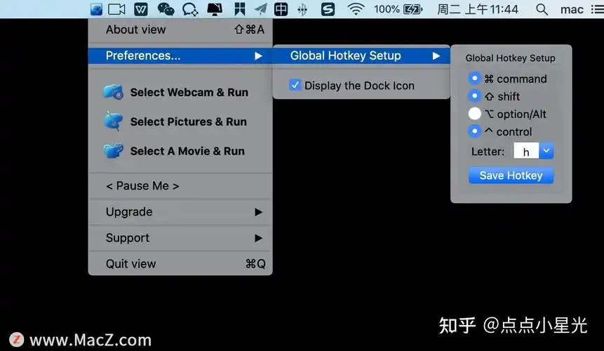
Task: Click the Select A Movie & Run icon
Action: [x=113, y=151]
